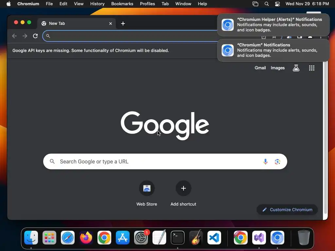Open Control Center in menu bar

[277, 4]
